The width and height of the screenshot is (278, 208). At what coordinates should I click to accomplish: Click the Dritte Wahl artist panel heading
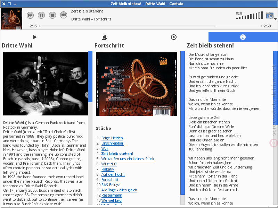click(17, 45)
